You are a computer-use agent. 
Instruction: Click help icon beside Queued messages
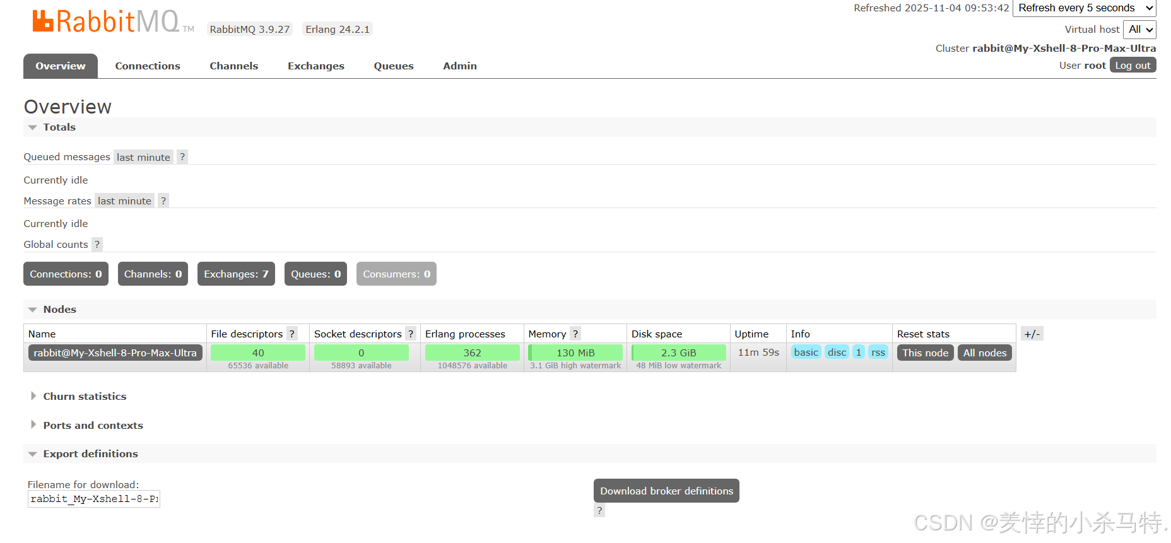point(182,157)
